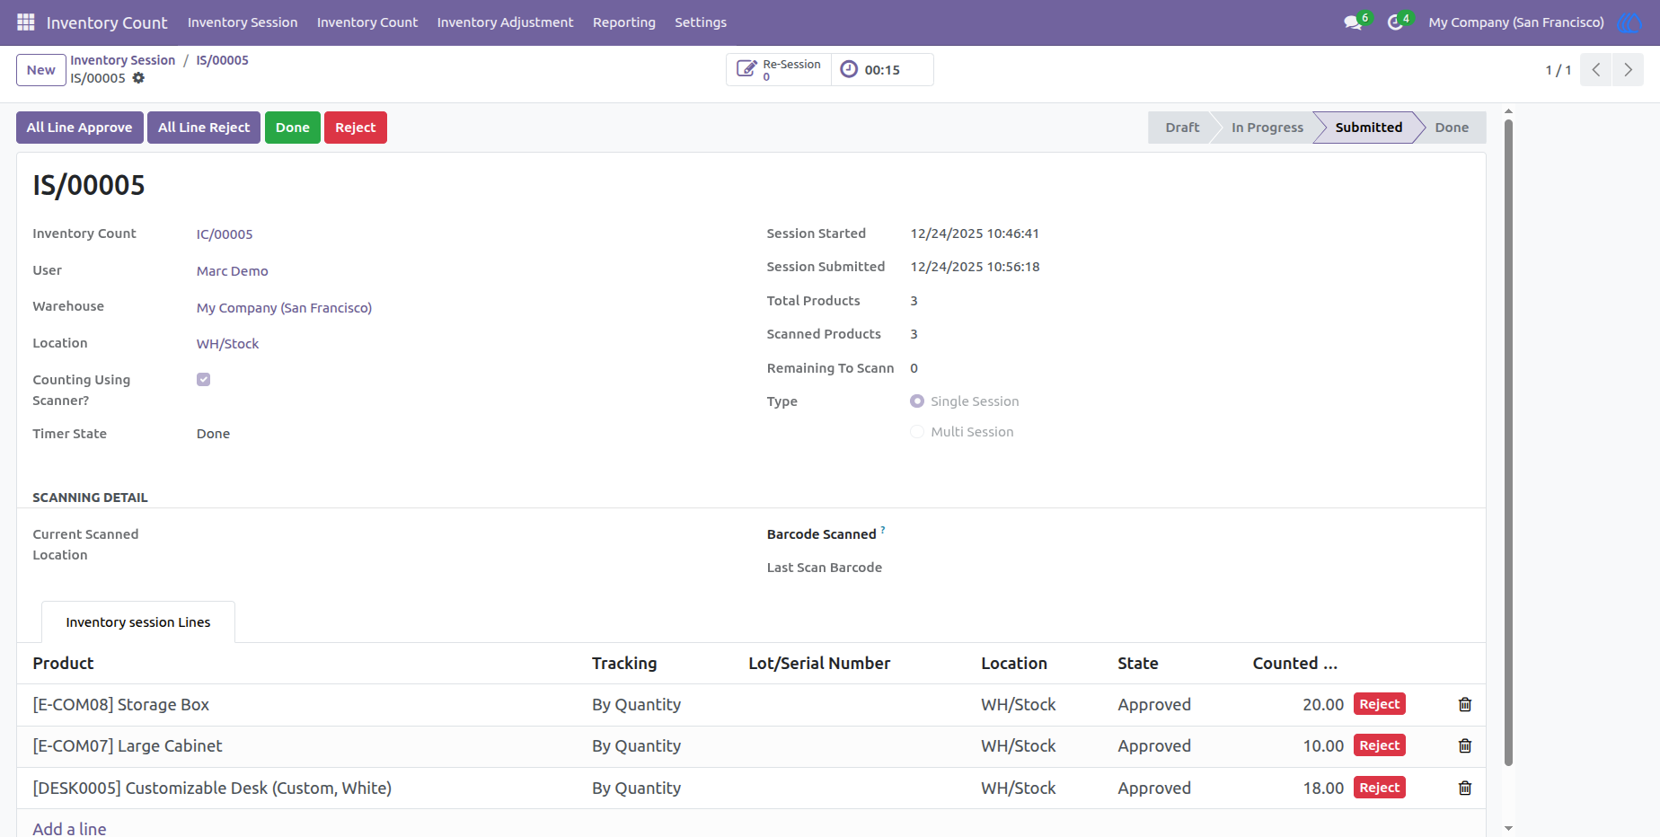This screenshot has height=837, width=1660.
Task: Click the user avatar icon
Action: point(1629,22)
